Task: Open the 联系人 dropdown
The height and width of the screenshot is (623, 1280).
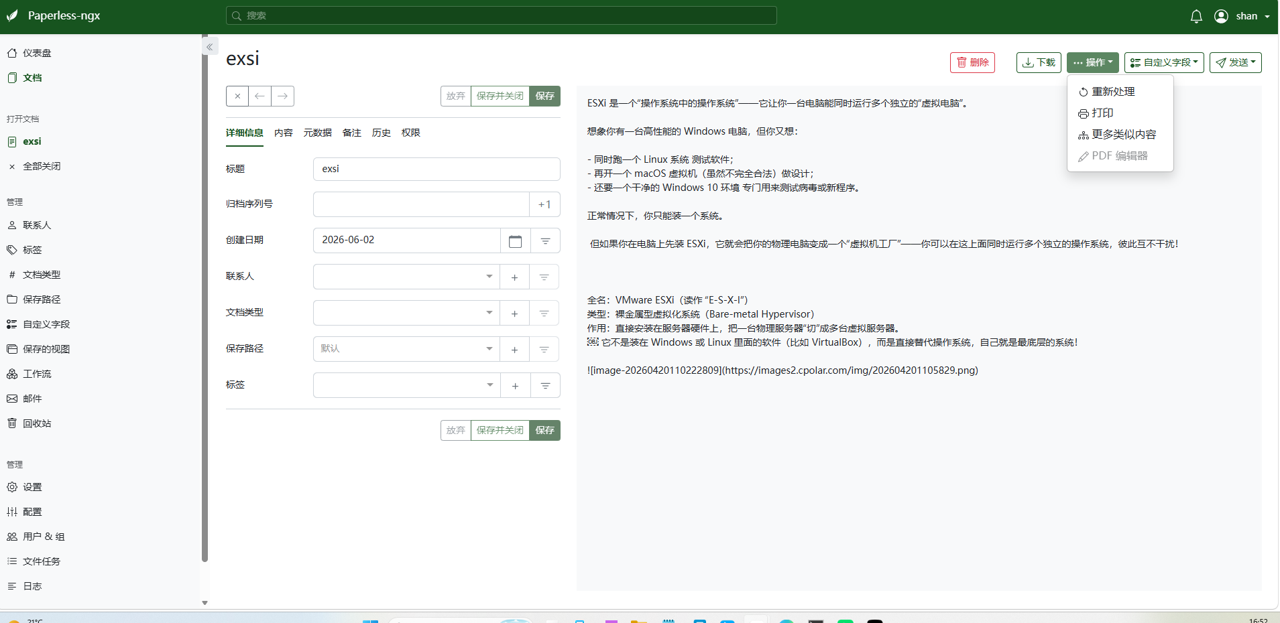Action: pyautogui.click(x=406, y=277)
